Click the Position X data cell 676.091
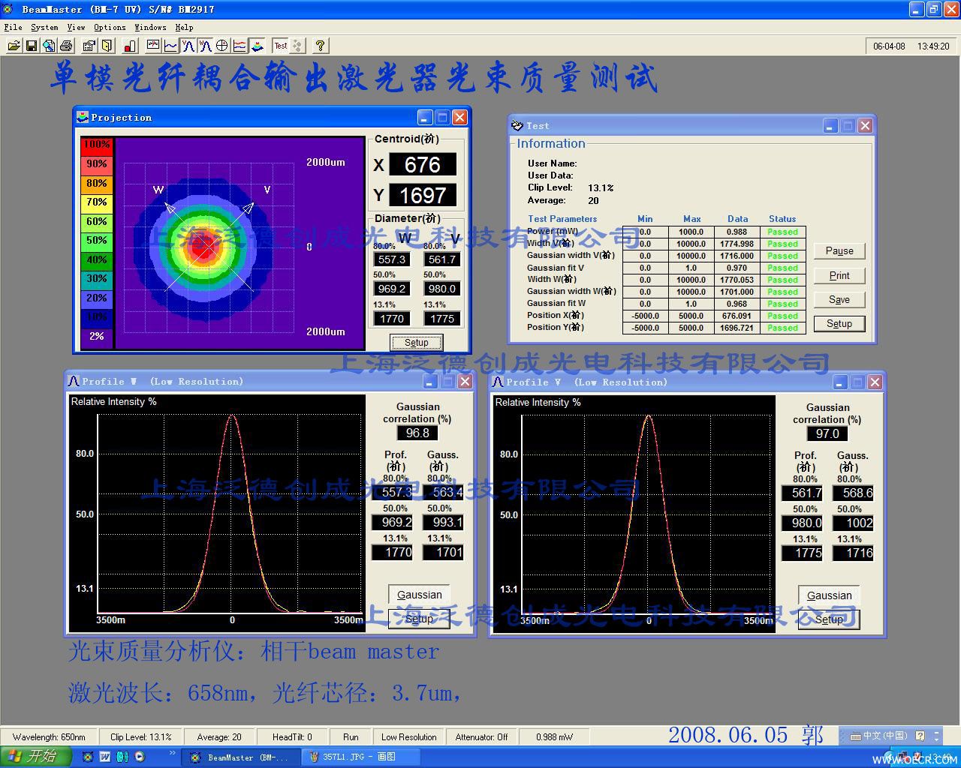 pyautogui.click(x=737, y=316)
